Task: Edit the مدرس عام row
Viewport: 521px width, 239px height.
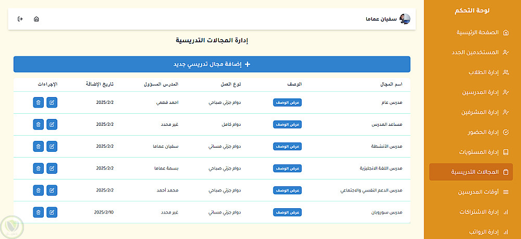Action: (x=52, y=102)
